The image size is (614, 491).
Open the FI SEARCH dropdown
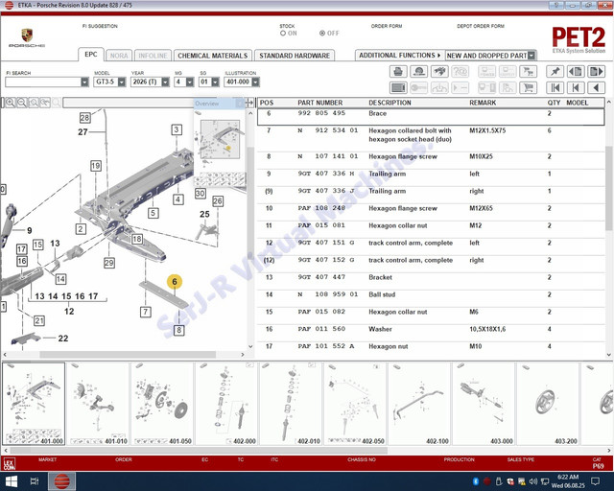84,82
